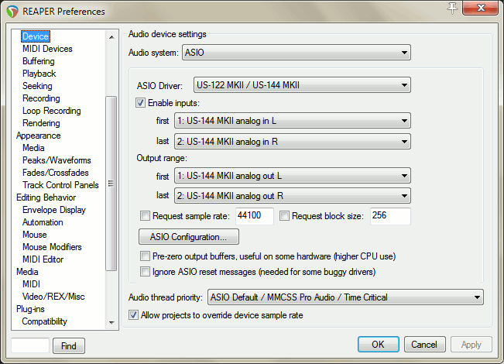Select MIDI under Media in the tree

coord(31,284)
